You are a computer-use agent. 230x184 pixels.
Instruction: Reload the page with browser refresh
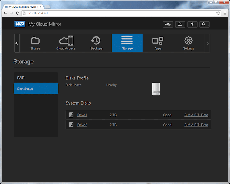(x=18, y=13)
